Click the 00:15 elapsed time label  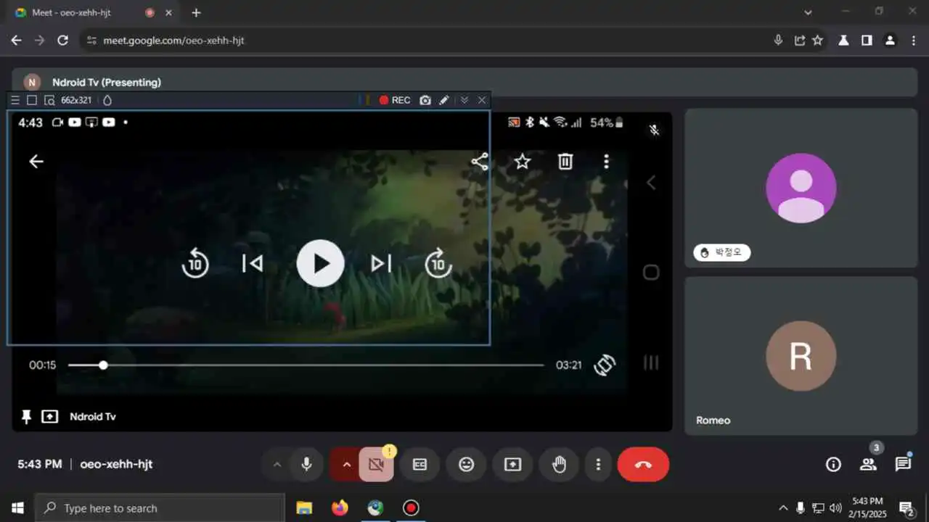pyautogui.click(x=42, y=365)
